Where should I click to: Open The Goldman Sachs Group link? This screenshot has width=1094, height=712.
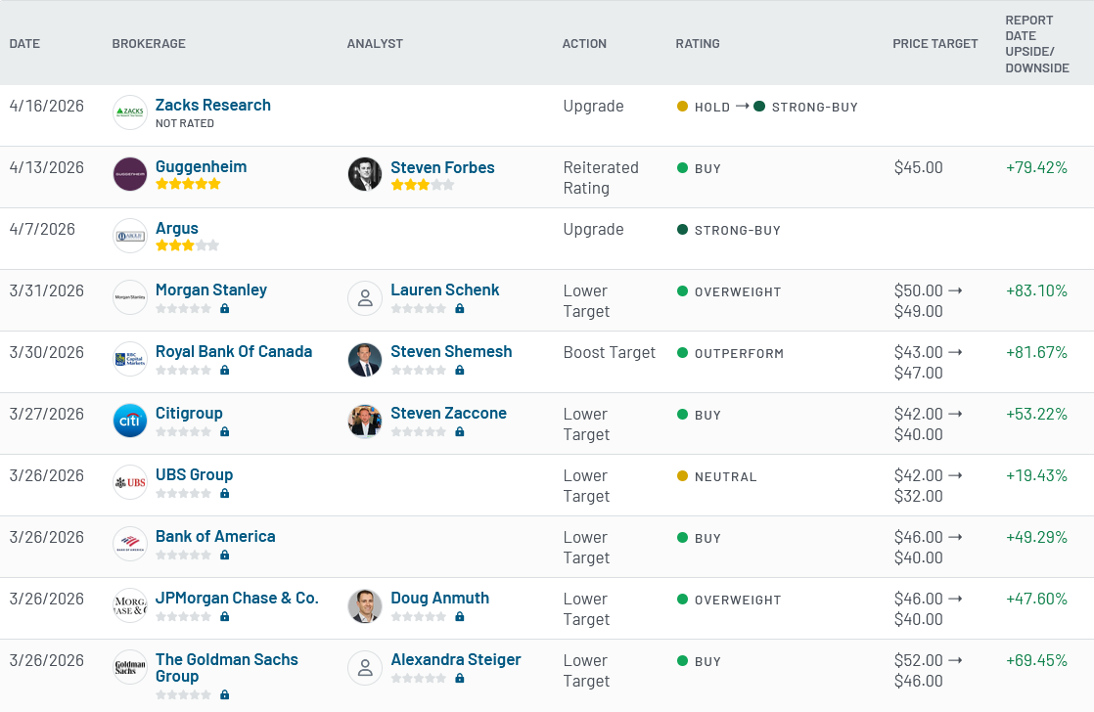(227, 667)
